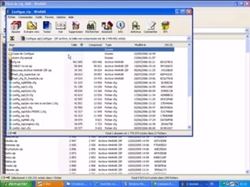Select the Autre cfg special folder name

(22, 58)
